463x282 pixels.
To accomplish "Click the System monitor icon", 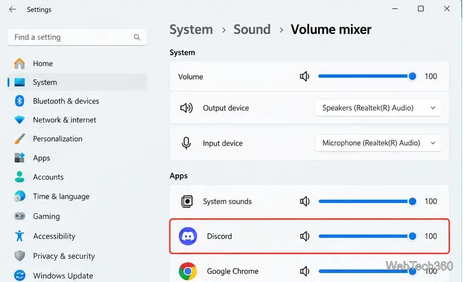I will [19, 82].
